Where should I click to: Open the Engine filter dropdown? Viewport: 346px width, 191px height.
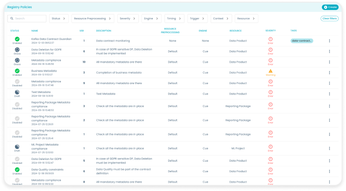(152, 18)
